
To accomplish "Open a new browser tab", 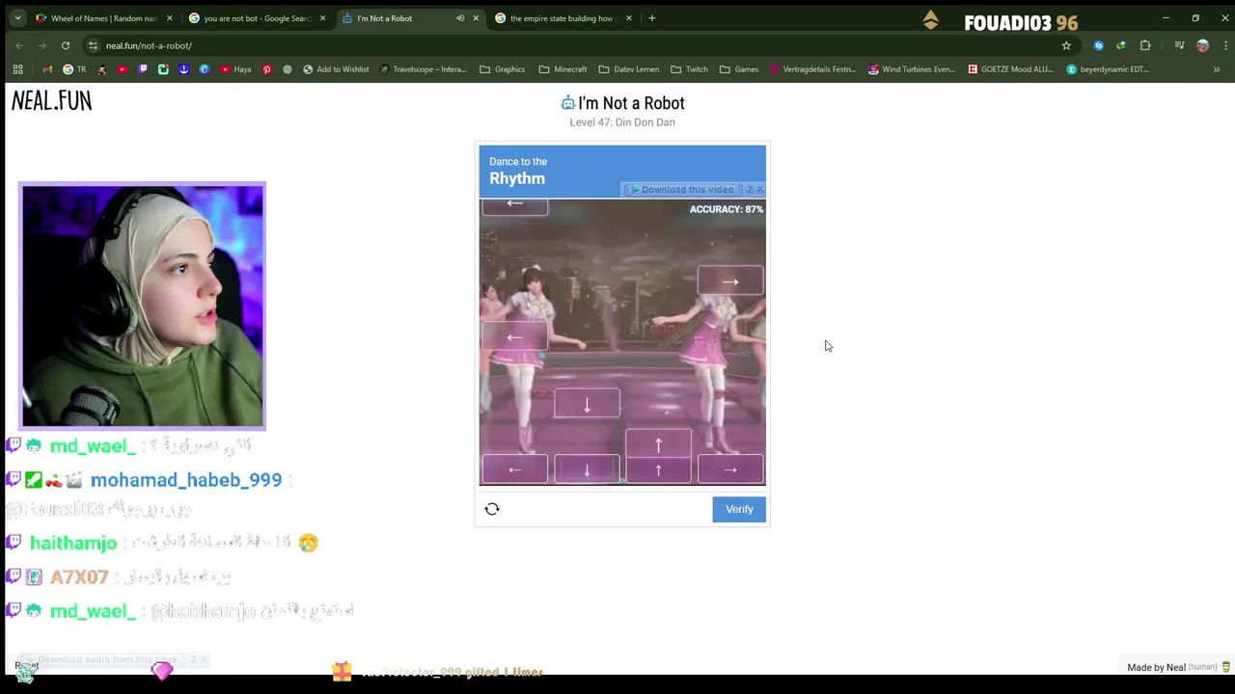I will click(x=652, y=18).
